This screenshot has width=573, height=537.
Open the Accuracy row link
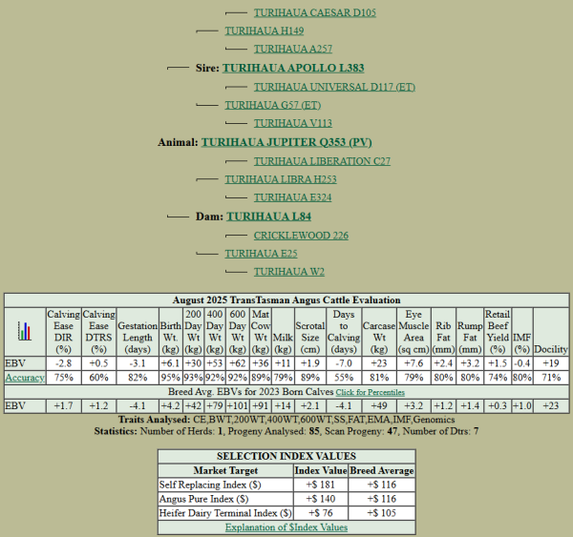[x=25, y=378]
